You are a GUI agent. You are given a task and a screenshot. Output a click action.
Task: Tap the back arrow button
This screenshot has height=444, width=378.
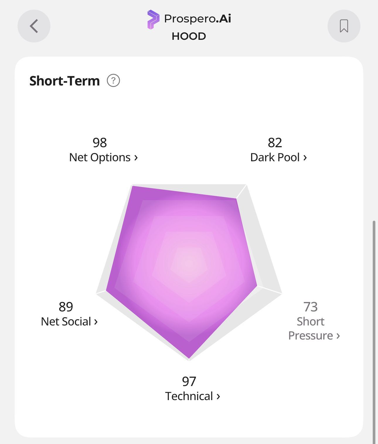pyautogui.click(x=34, y=26)
